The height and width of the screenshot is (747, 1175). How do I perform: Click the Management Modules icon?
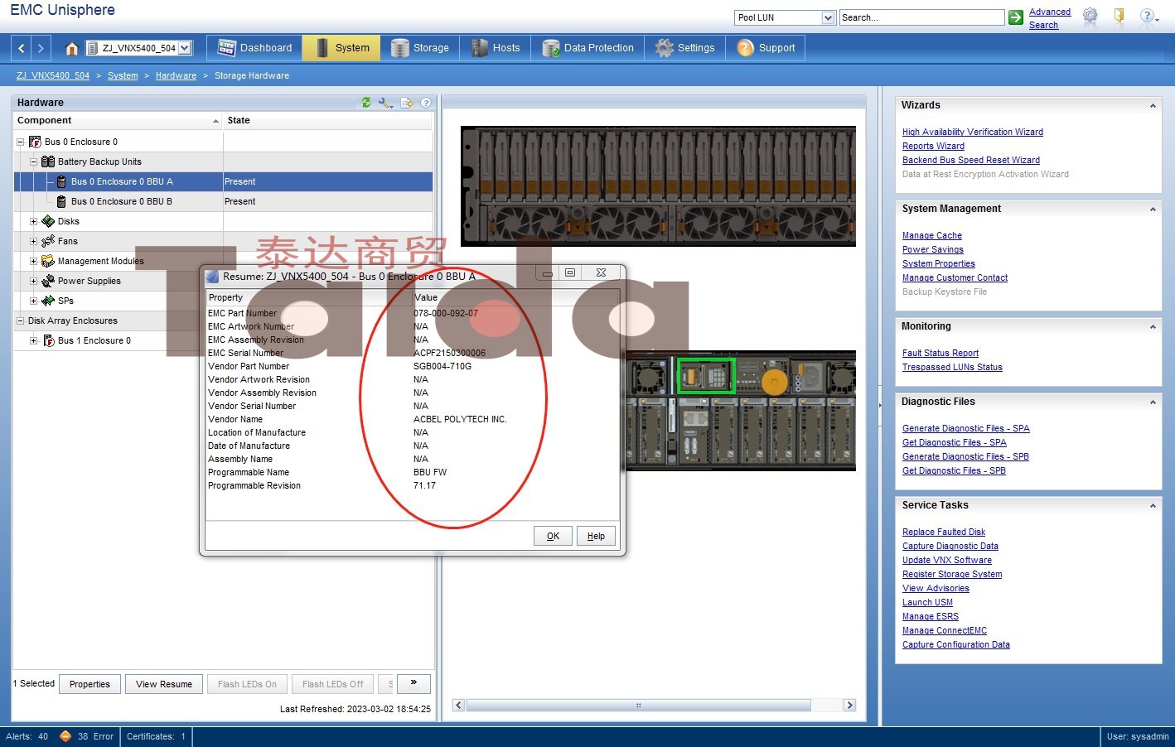[x=48, y=261]
